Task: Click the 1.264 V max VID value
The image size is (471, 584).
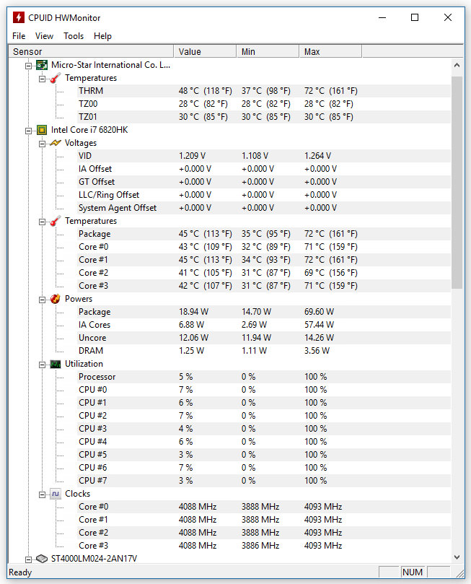Action: point(317,156)
